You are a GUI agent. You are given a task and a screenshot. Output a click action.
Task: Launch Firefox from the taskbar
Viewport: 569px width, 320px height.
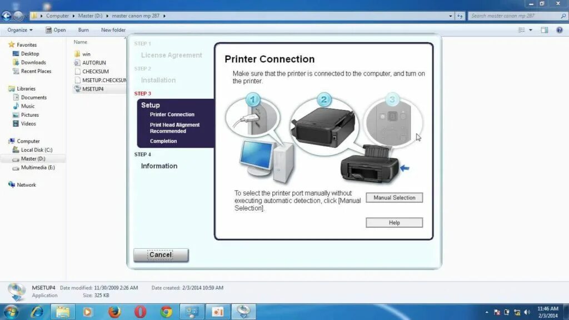[x=114, y=312]
